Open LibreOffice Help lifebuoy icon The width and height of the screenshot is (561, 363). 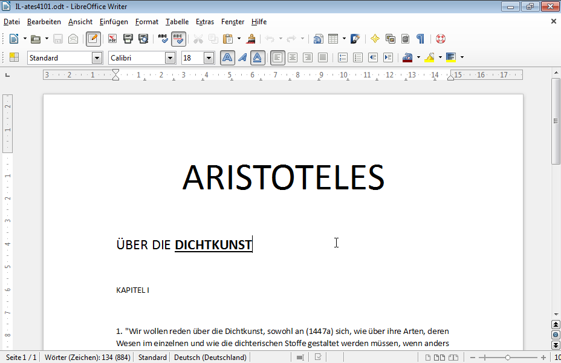441,39
